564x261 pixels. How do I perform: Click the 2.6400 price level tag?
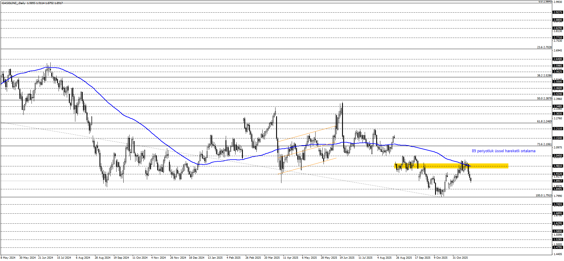click(x=558, y=59)
